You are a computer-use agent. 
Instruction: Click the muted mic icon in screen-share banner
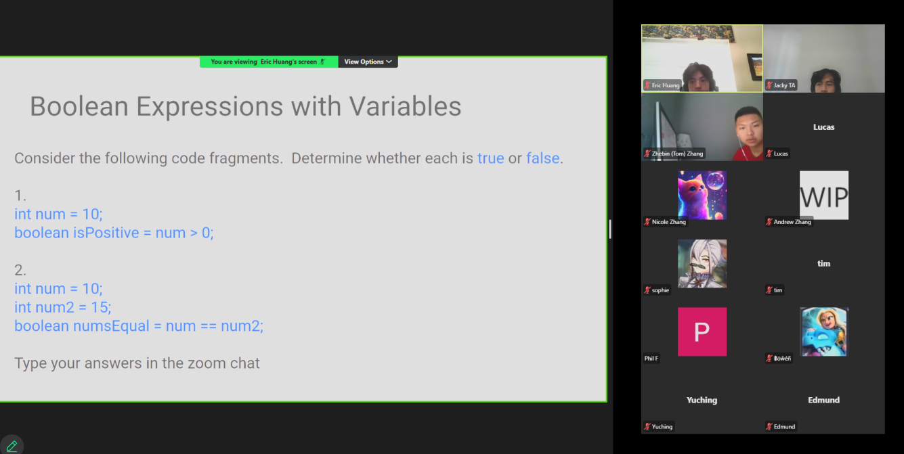tap(323, 62)
